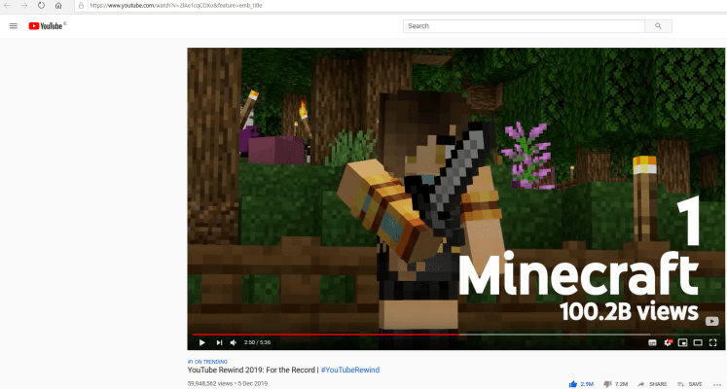The image size is (727, 389).
Task: Skip to the next video
Action: tap(219, 342)
